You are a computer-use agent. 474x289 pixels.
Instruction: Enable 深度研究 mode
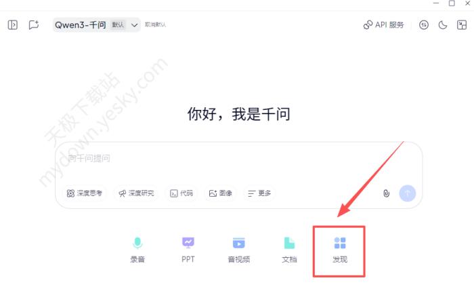pyautogui.click(x=136, y=193)
